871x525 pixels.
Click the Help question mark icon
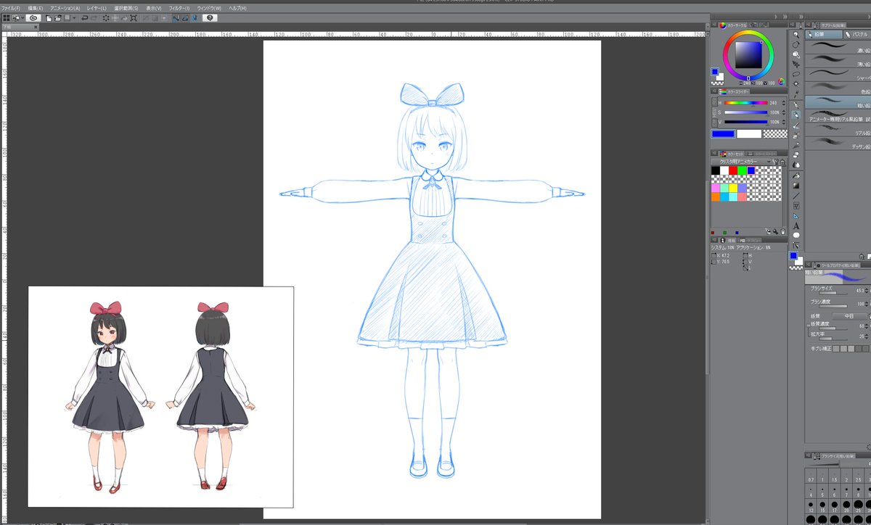tap(210, 18)
